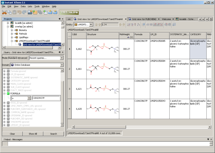Screen dimensions: 215x153
Task: Click the Copy icon in main toolbar
Action: (x=10, y=12)
